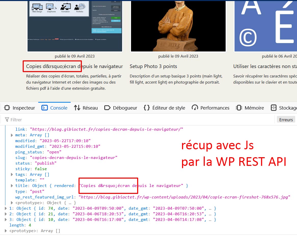This screenshot has height=240, width=297.
Task: Expand object 1 with id 74
Action: click(6, 208)
